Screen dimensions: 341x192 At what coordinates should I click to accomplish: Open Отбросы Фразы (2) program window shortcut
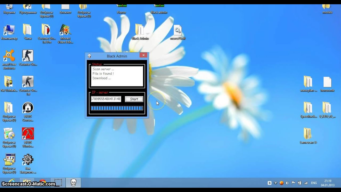(9, 164)
